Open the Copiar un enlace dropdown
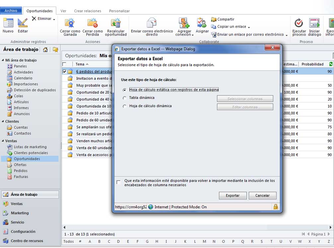 point(249,27)
